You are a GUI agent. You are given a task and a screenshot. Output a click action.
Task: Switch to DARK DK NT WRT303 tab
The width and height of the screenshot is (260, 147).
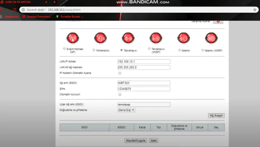click(x=18, y=2)
